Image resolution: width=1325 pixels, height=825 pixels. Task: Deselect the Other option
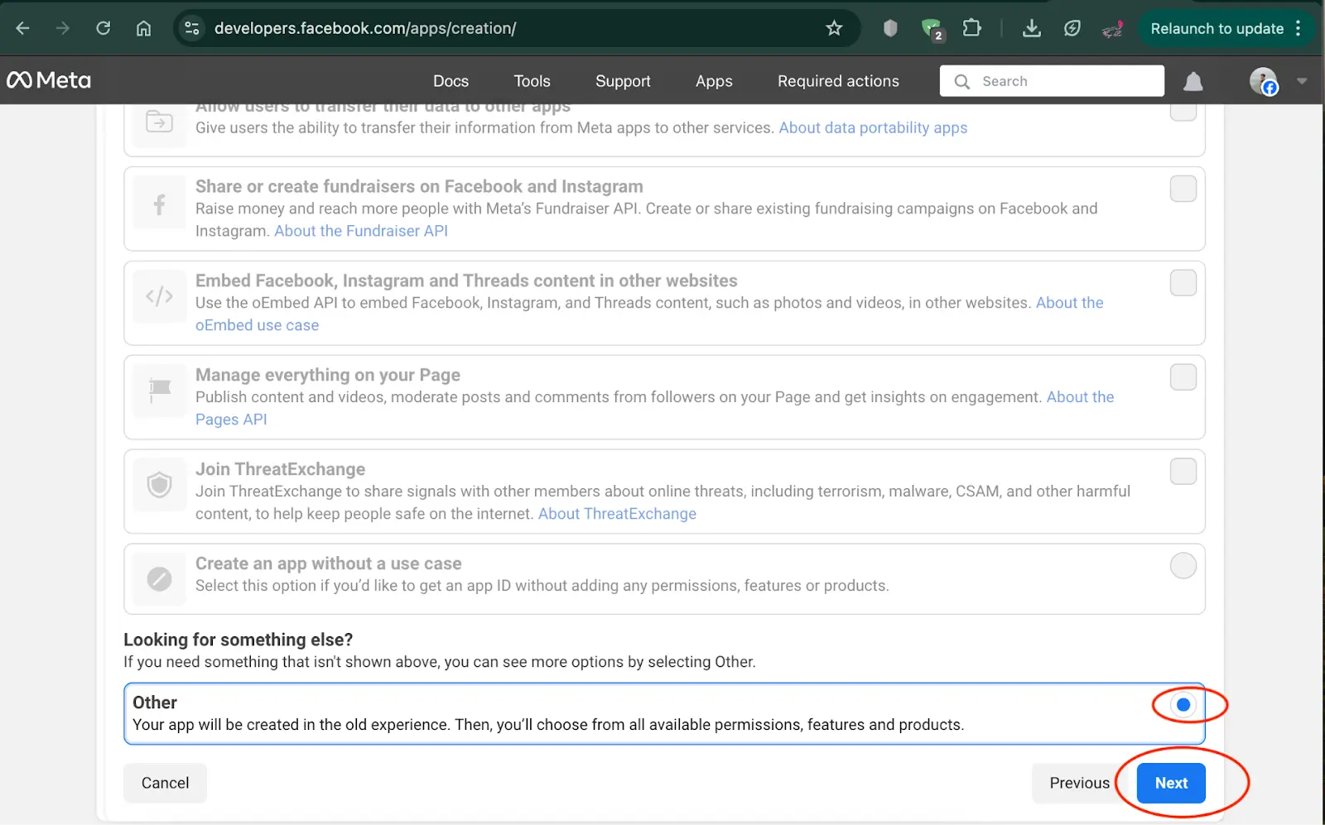1182,705
